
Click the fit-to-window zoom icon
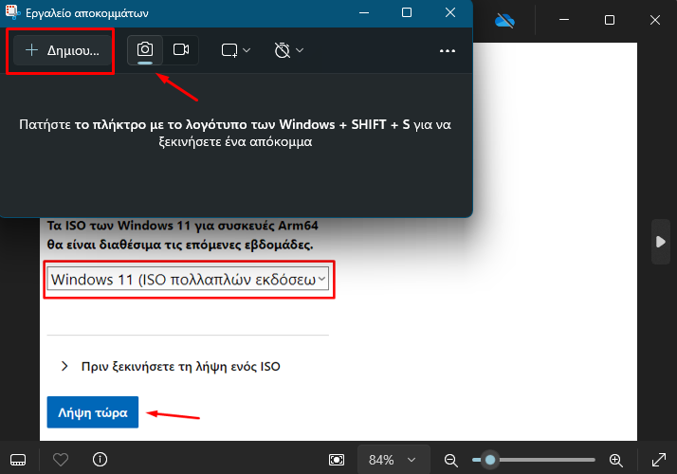click(x=337, y=460)
